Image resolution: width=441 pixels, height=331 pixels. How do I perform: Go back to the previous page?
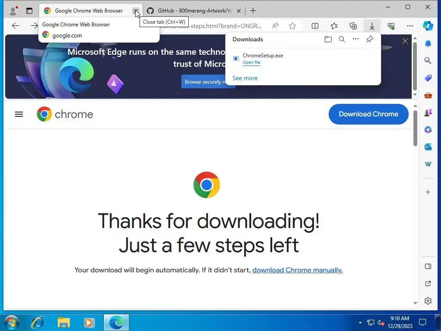16,26
